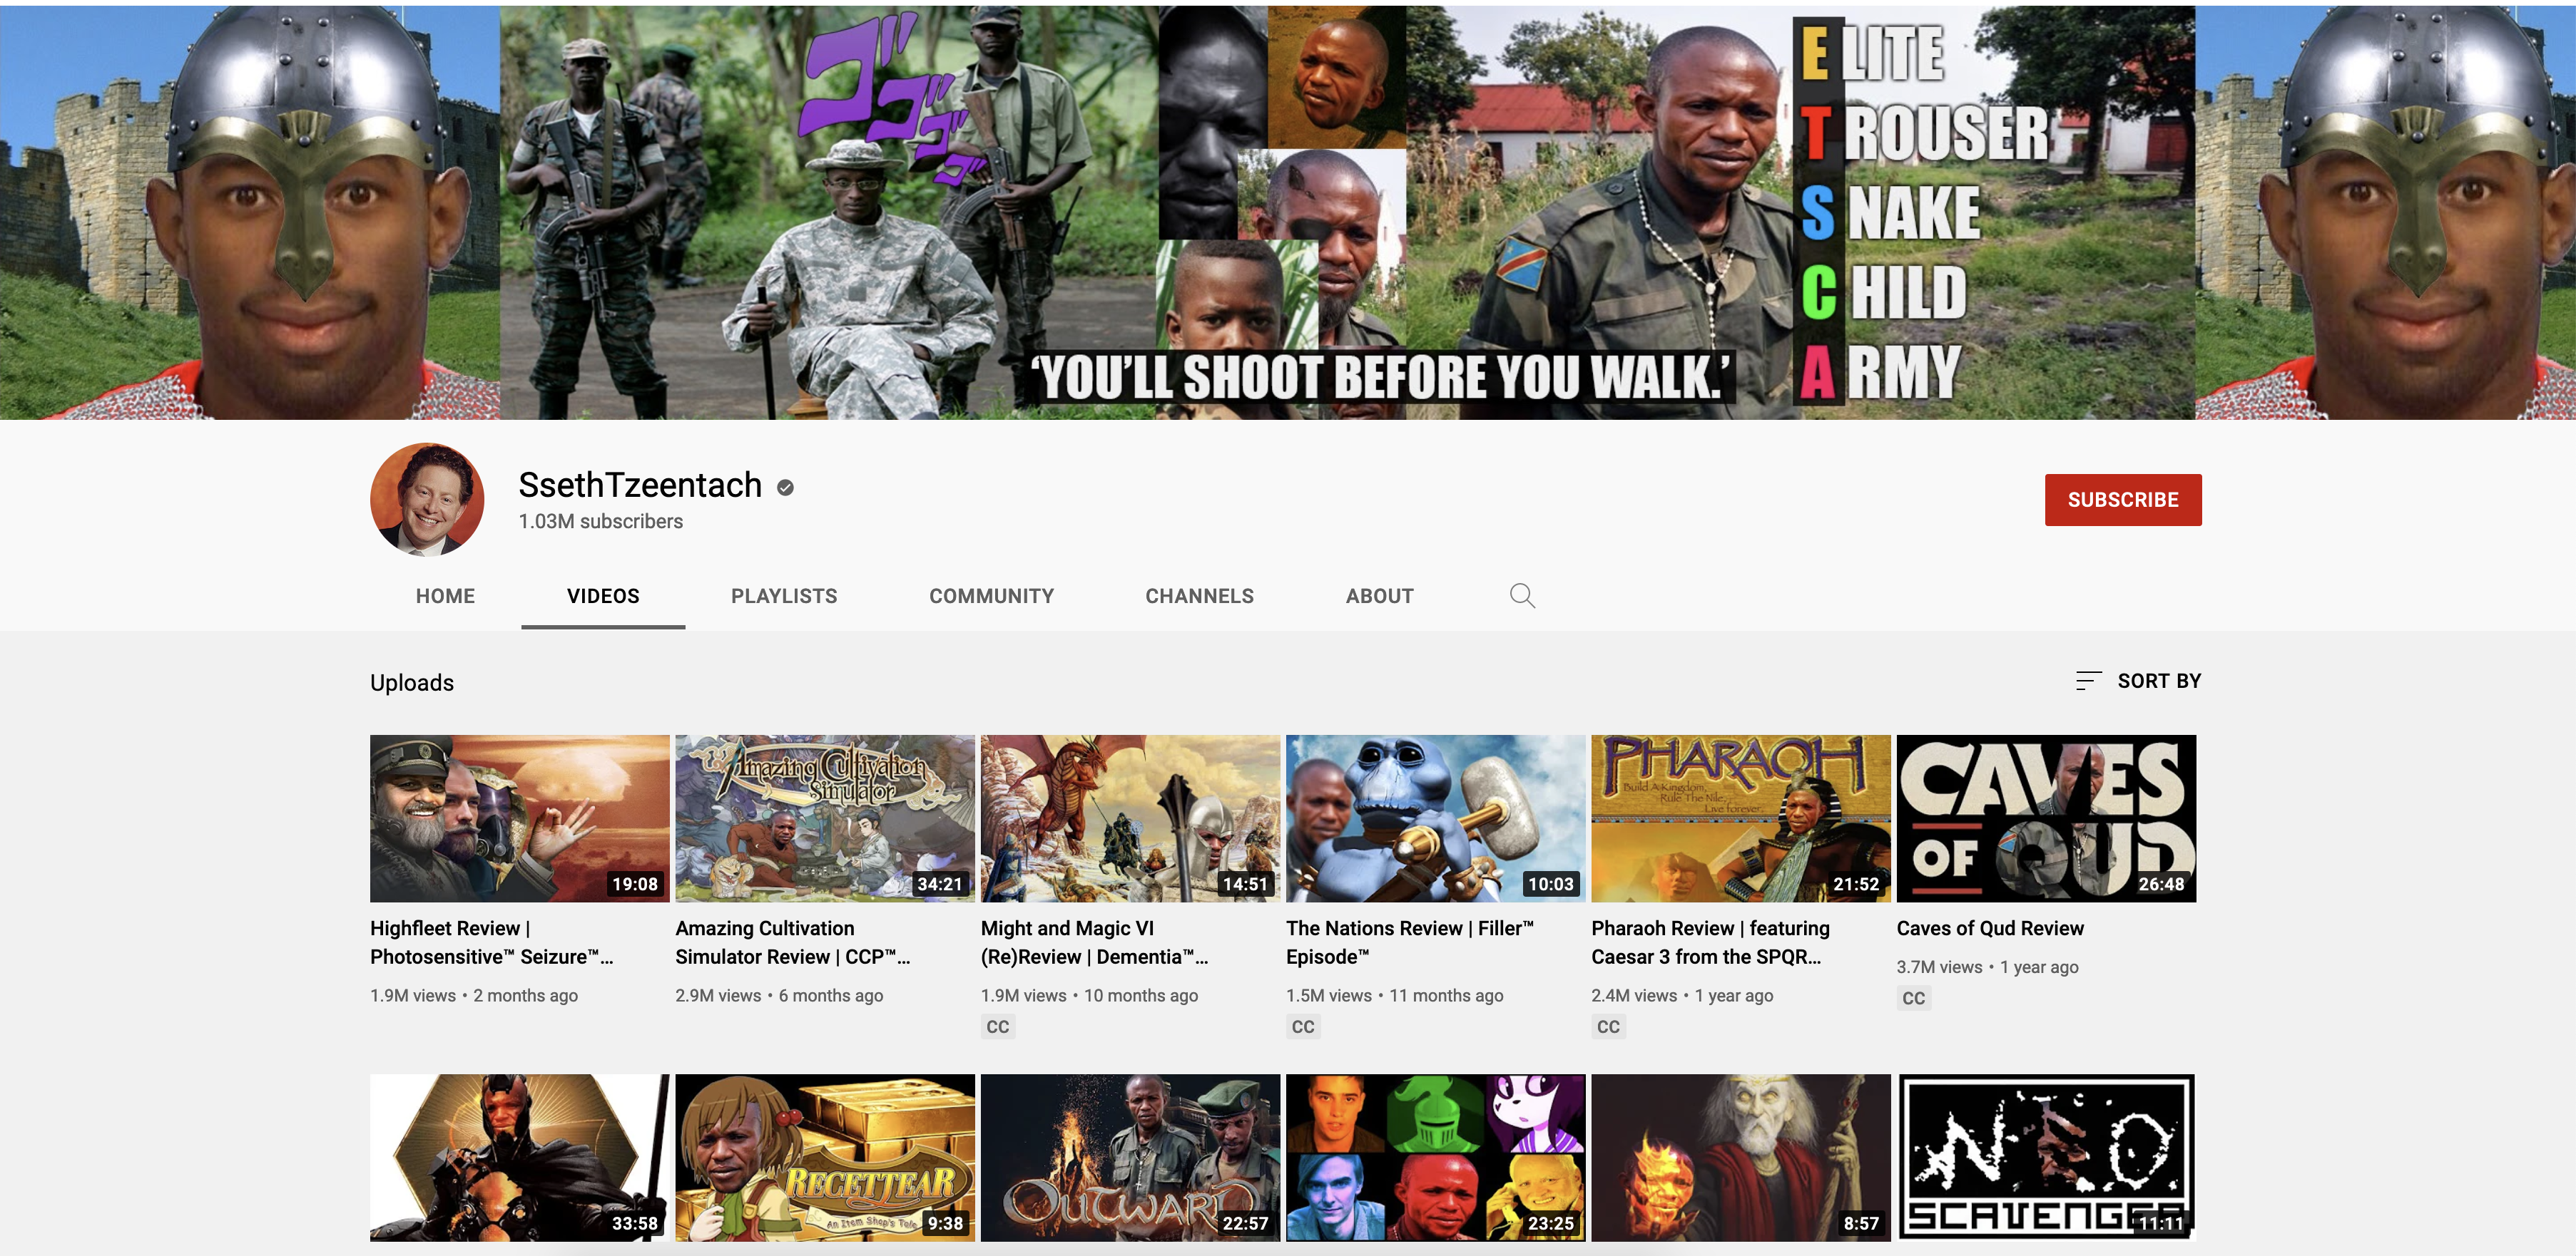Switch to the Home tab
2576x1256 pixels.
pyautogui.click(x=445, y=595)
